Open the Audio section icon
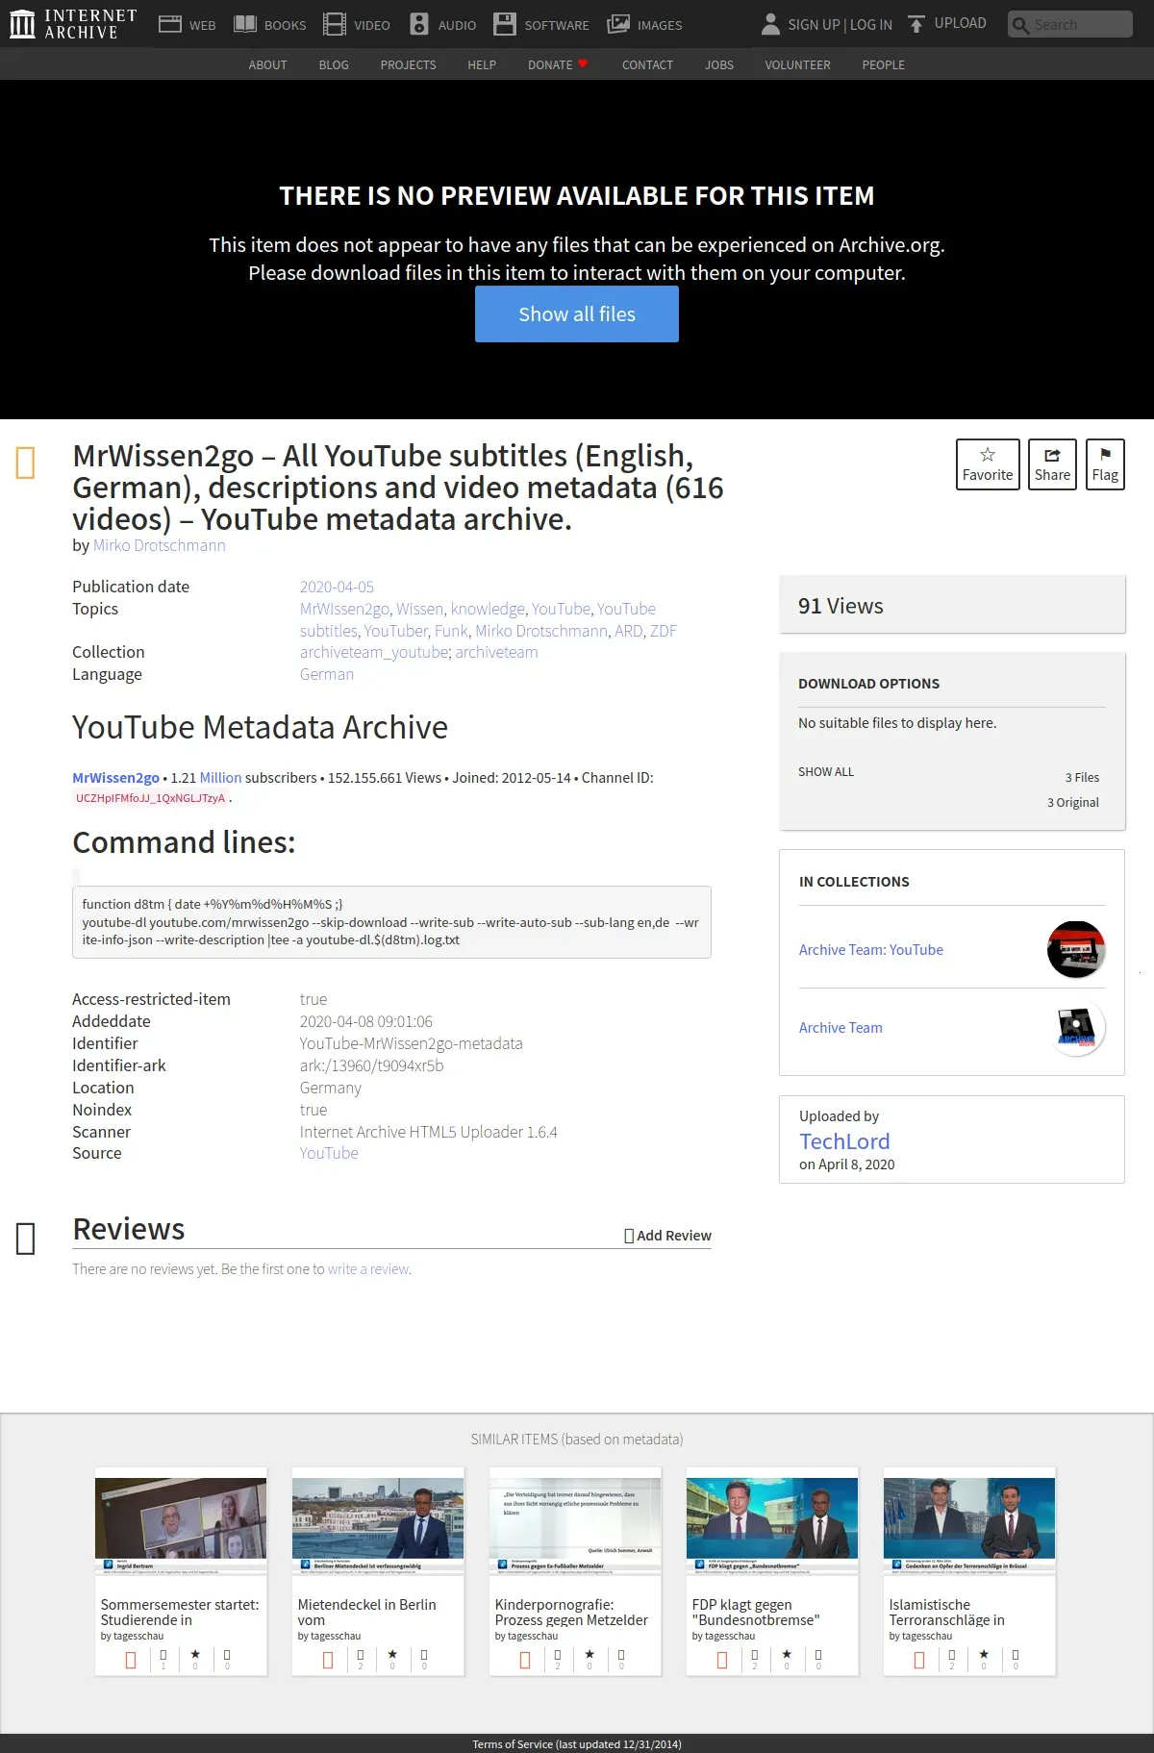 coord(419,24)
